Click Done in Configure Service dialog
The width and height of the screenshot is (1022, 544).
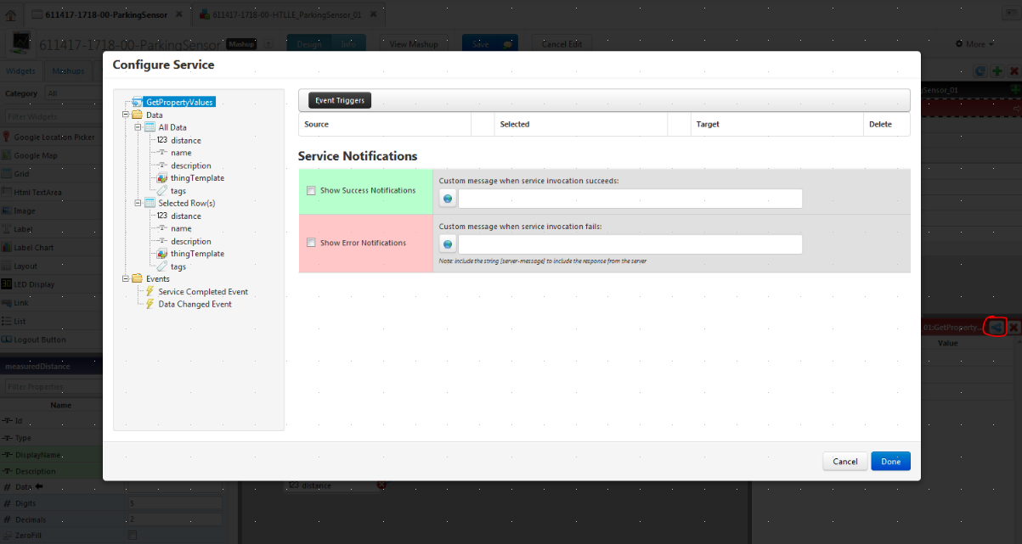pyautogui.click(x=891, y=462)
